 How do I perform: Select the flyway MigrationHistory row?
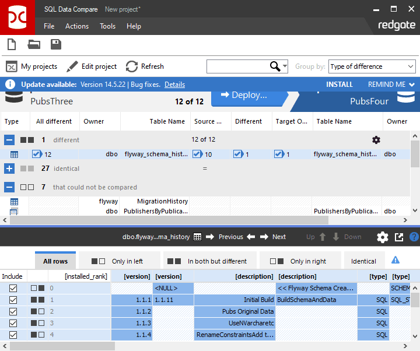tap(205, 201)
